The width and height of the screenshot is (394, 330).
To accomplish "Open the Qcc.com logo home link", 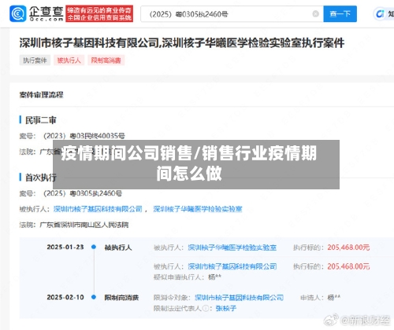I will point(36,13).
